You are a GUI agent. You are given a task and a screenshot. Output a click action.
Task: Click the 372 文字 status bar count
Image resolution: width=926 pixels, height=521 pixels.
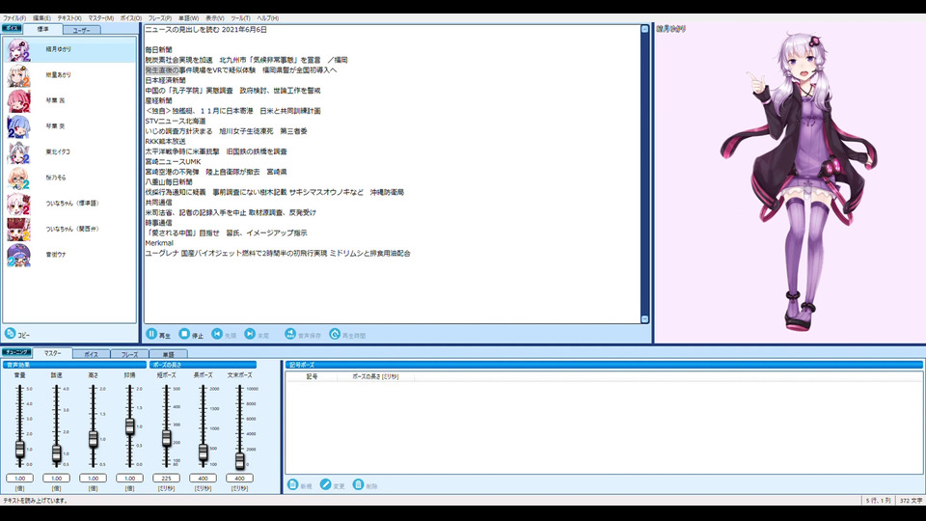[911, 501]
